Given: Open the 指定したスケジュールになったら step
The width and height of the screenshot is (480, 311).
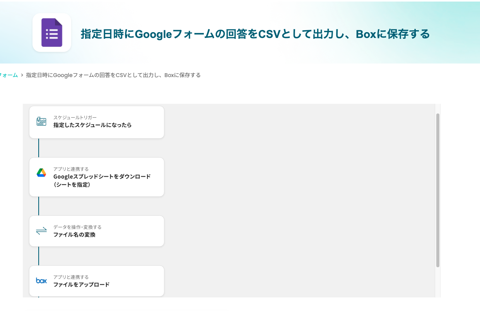Looking at the screenshot, I should pyautogui.click(x=92, y=125).
